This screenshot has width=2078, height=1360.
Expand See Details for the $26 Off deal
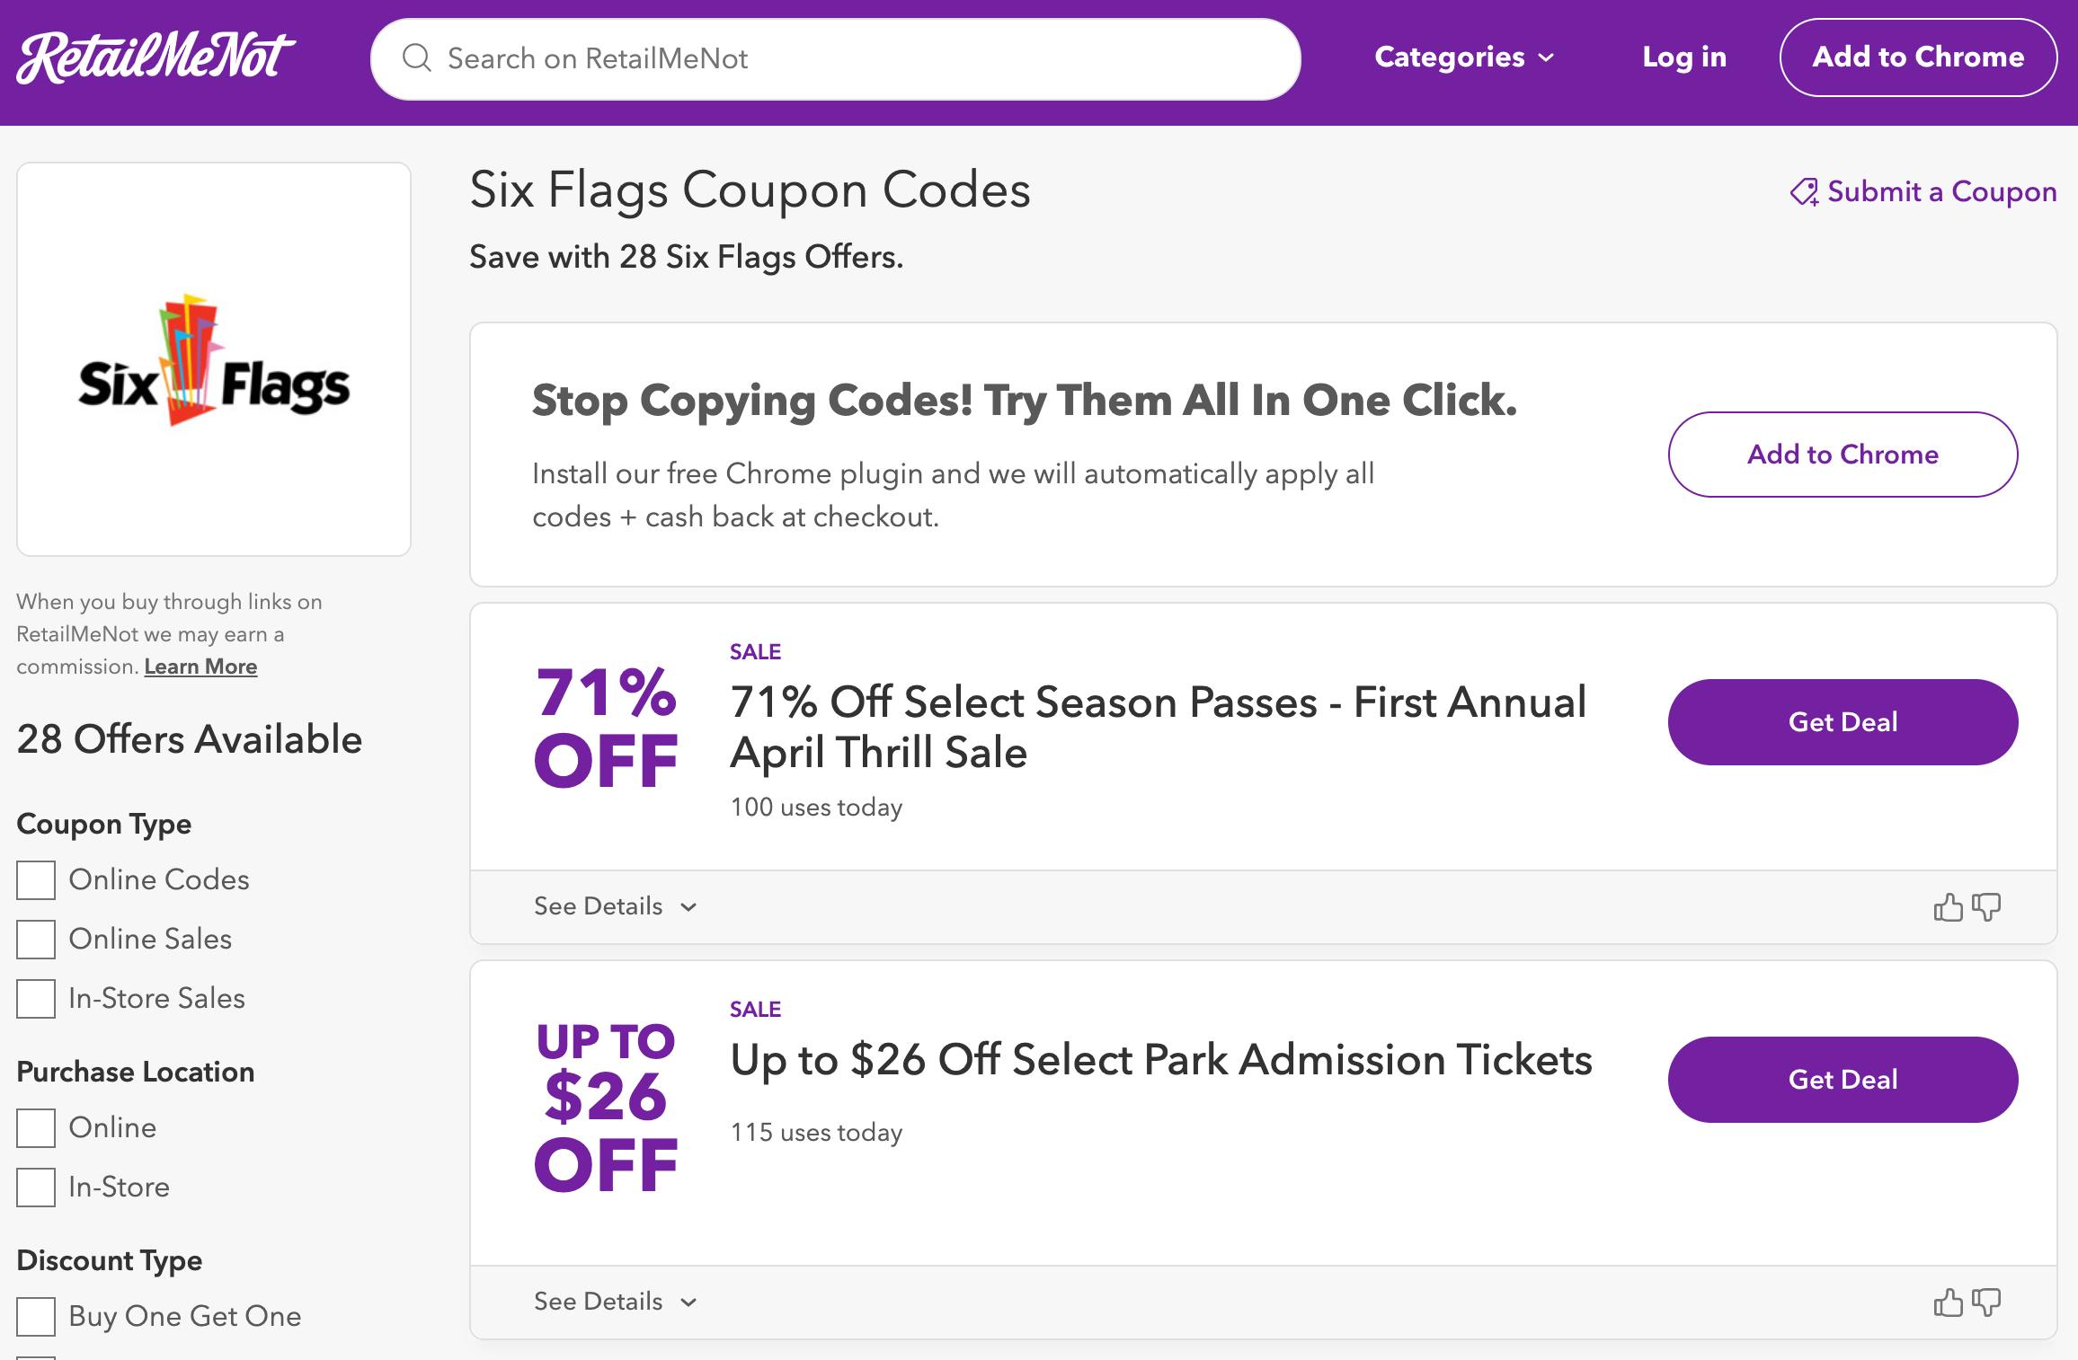point(615,1302)
